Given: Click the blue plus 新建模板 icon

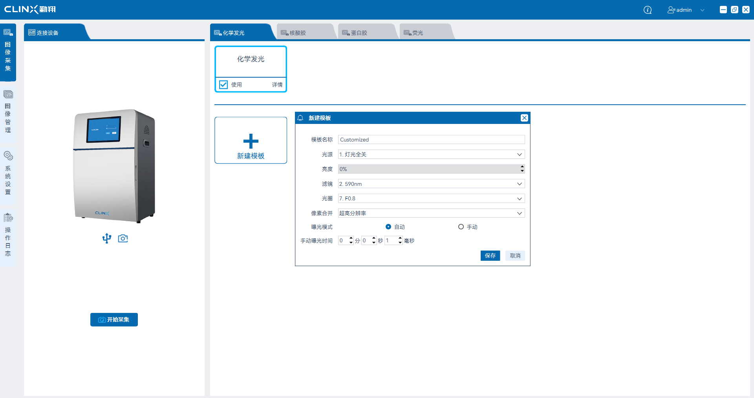Looking at the screenshot, I should coord(251,141).
